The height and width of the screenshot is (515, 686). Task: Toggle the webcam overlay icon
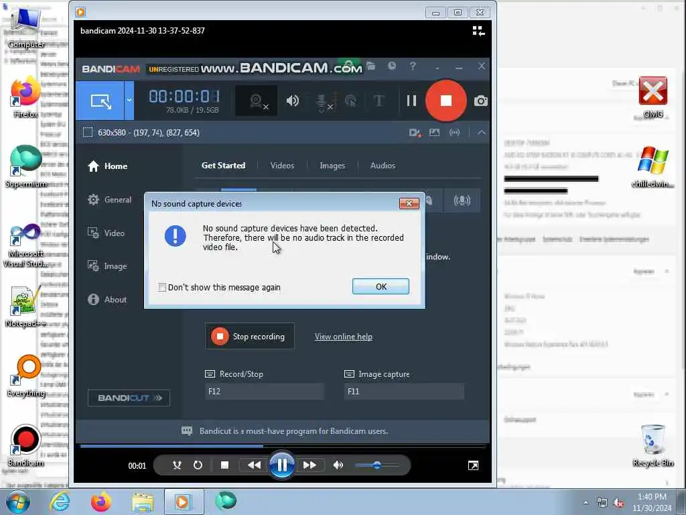point(257,101)
